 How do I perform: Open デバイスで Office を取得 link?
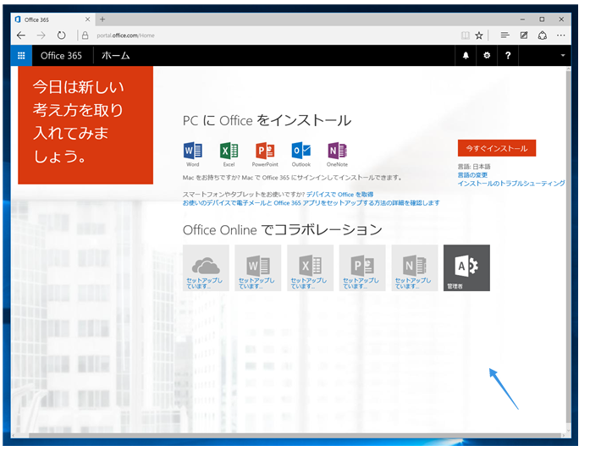coord(339,195)
